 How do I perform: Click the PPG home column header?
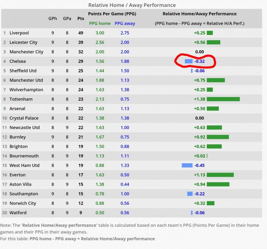100,23
